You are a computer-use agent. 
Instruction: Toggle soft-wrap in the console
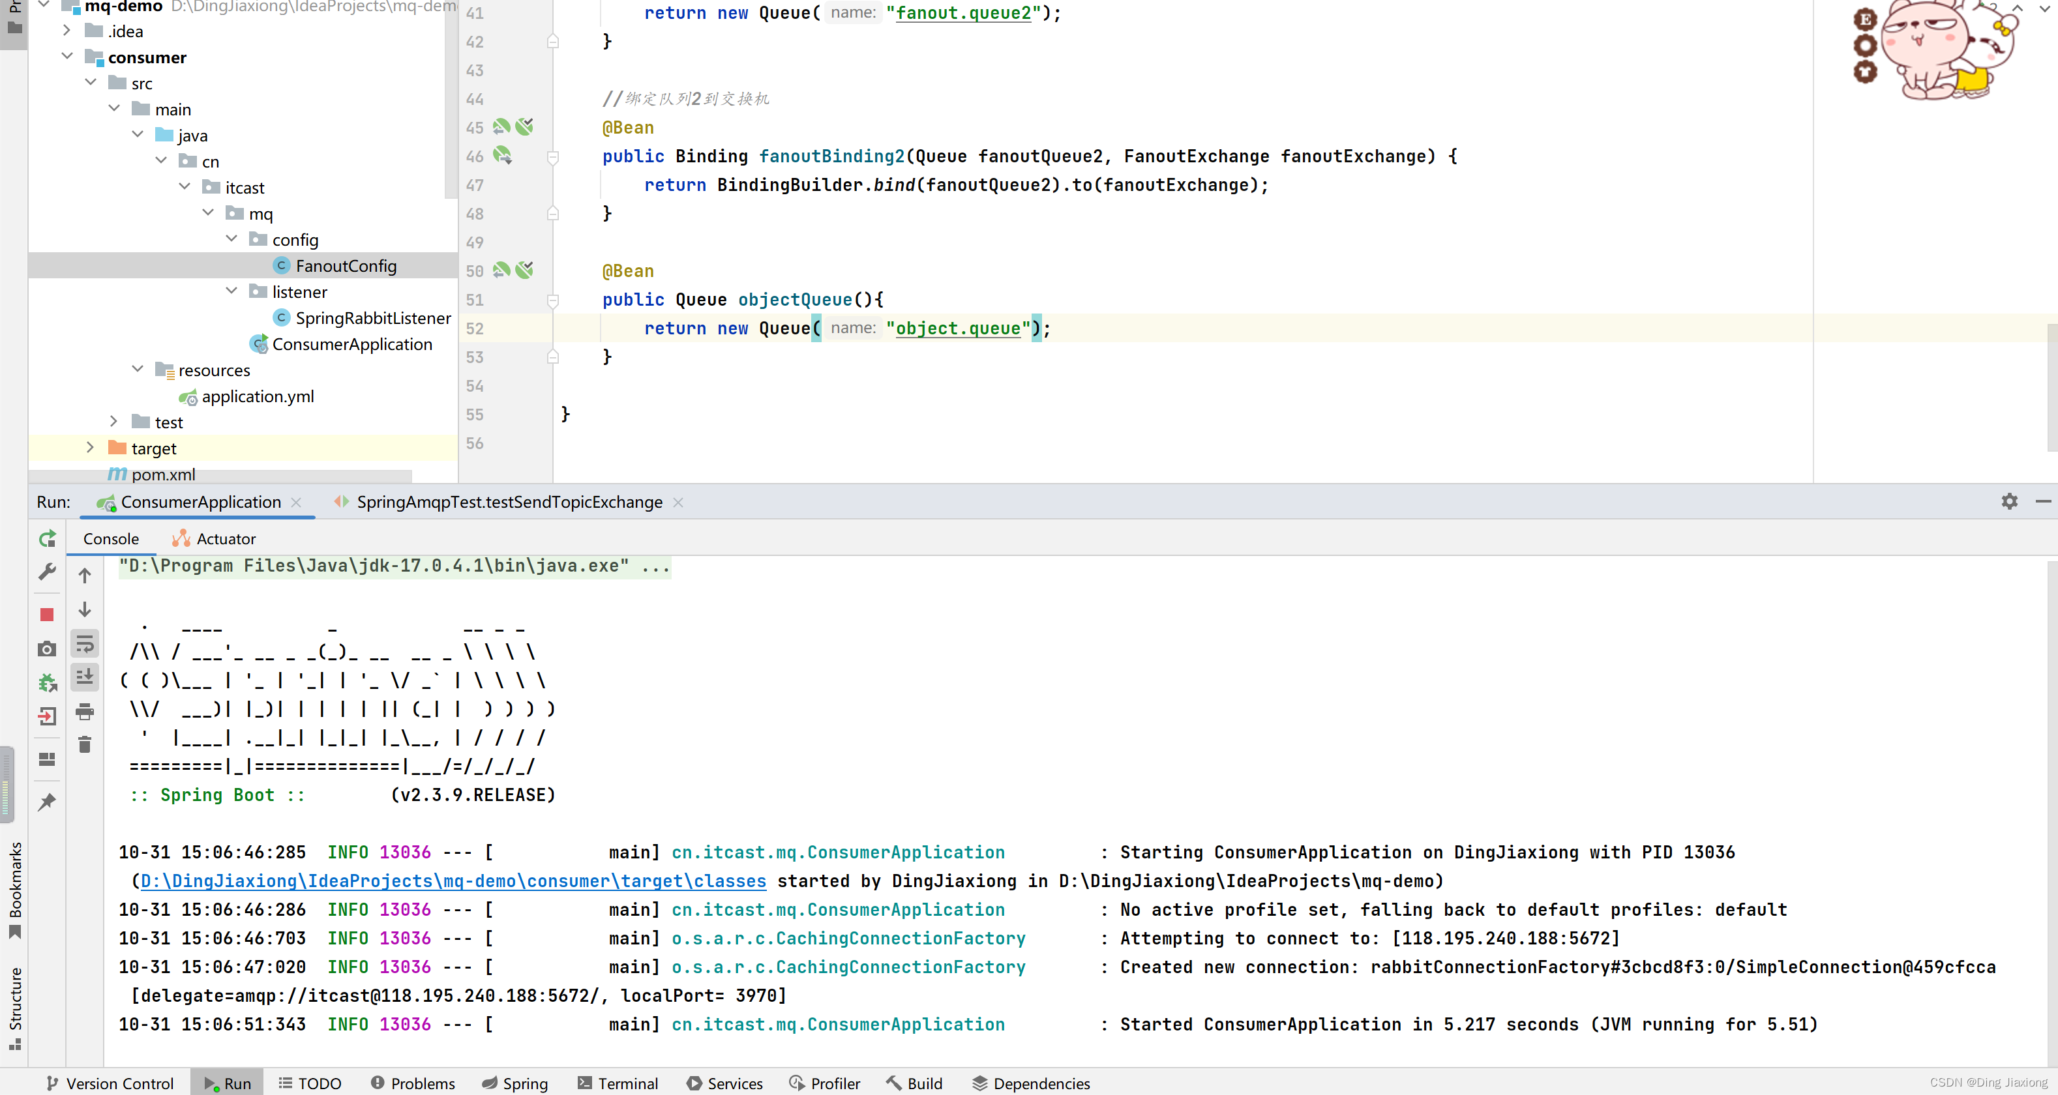point(85,644)
